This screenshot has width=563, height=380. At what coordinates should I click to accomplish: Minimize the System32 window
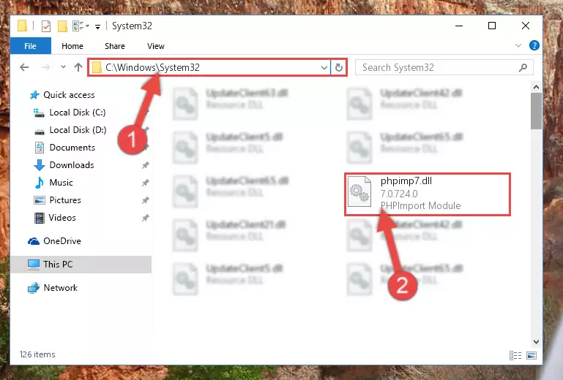point(458,26)
